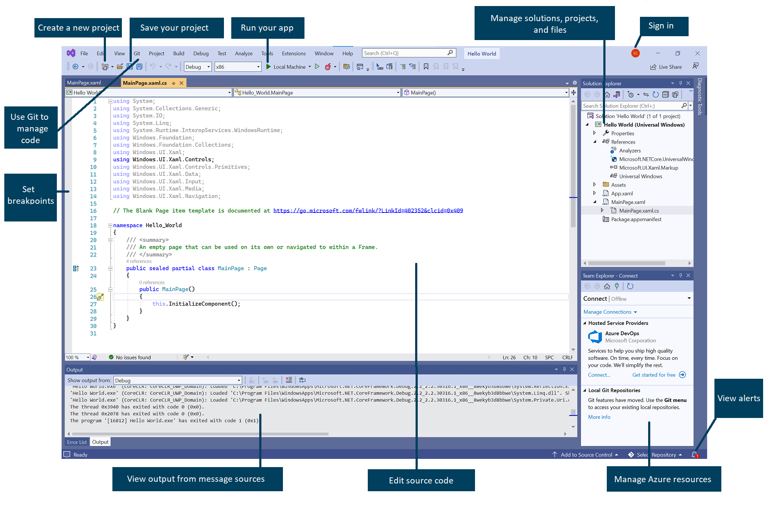Collapse the using directives outlining box at line 1
770x505 pixels.
click(110, 101)
